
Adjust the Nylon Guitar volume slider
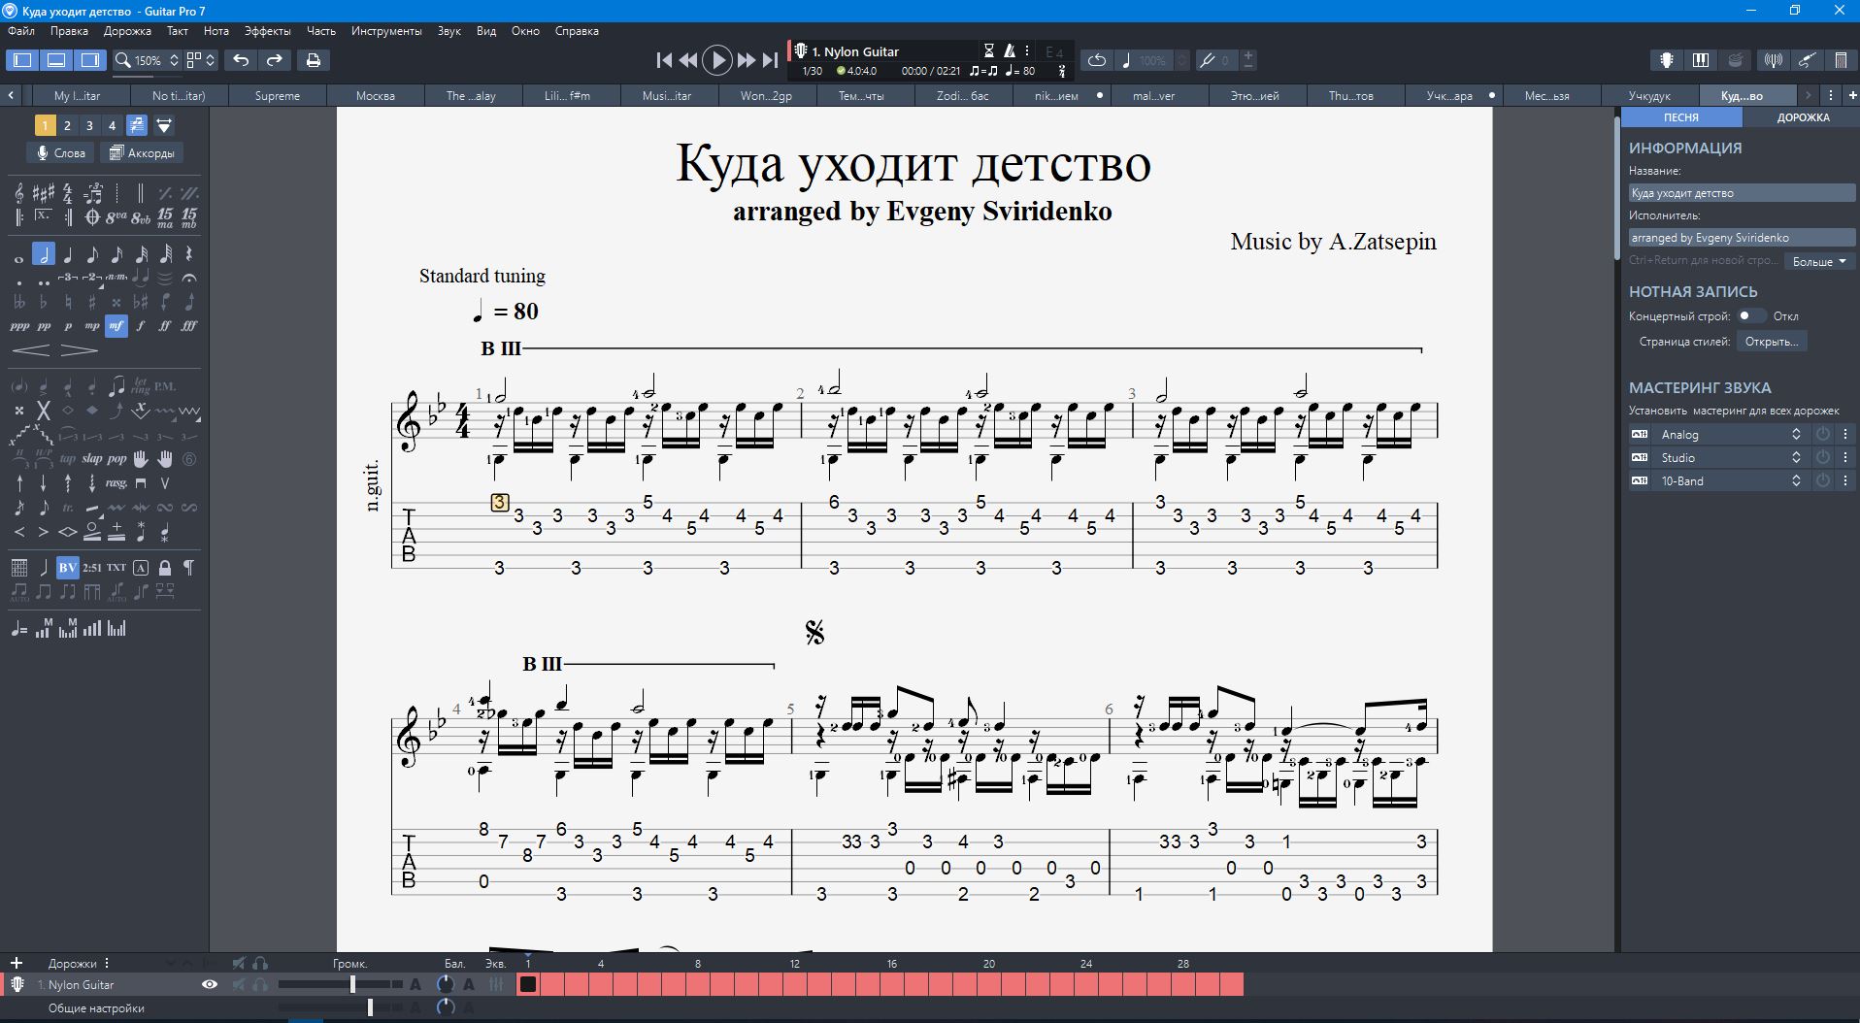pyautogui.click(x=352, y=984)
